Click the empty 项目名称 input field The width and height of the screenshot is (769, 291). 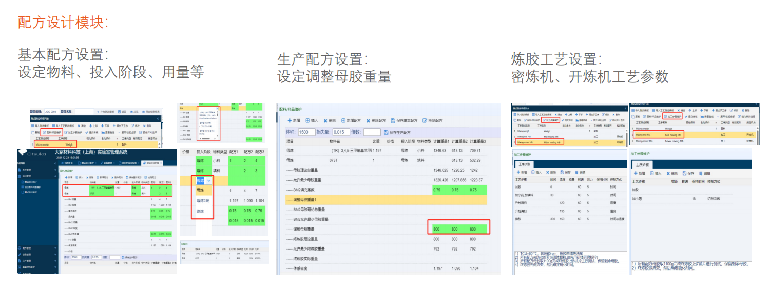(x=85, y=112)
